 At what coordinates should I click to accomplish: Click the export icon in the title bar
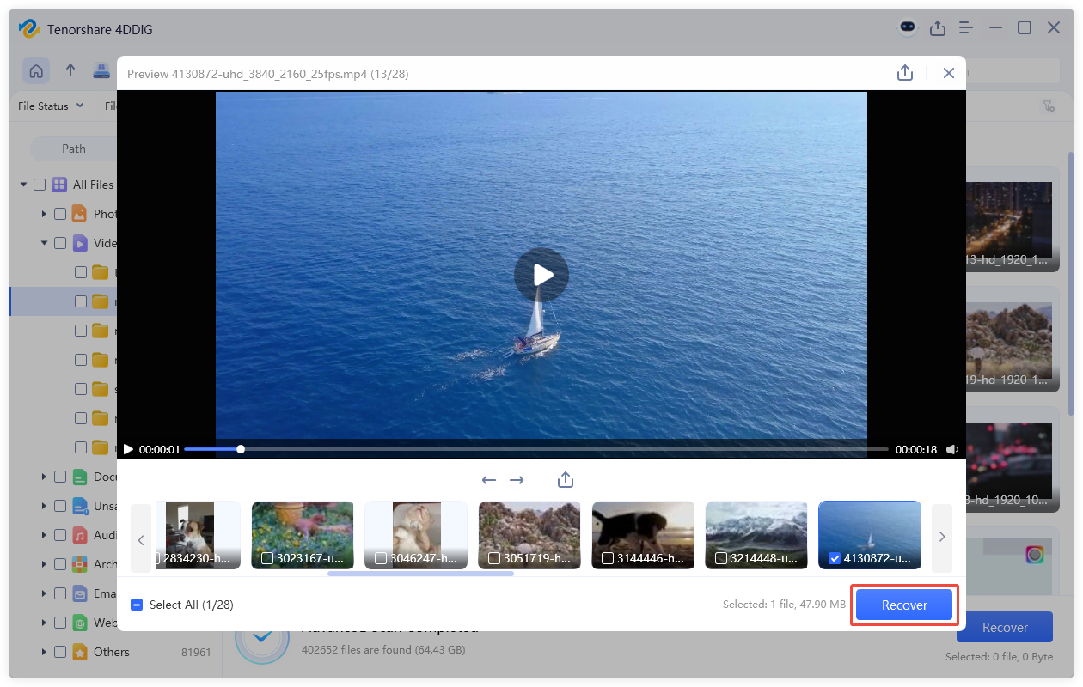[938, 27]
